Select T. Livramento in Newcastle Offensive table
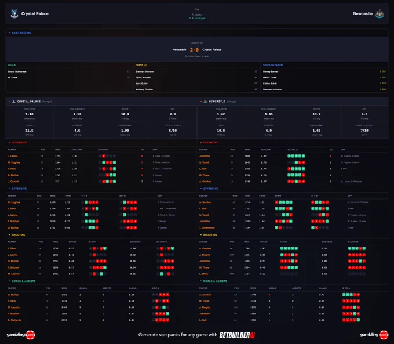Screen dimensions: 394x344 click(x=207, y=228)
